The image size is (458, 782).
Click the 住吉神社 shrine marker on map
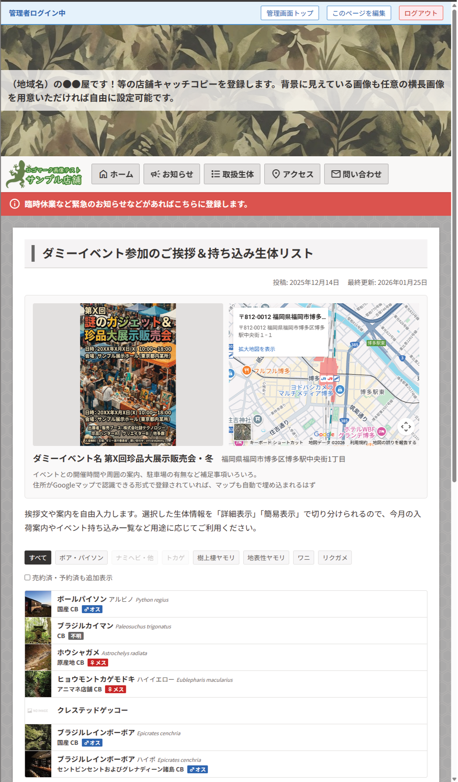[258, 419]
